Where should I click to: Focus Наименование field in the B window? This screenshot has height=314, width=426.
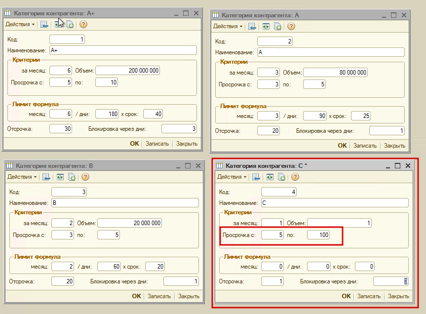coord(125,203)
